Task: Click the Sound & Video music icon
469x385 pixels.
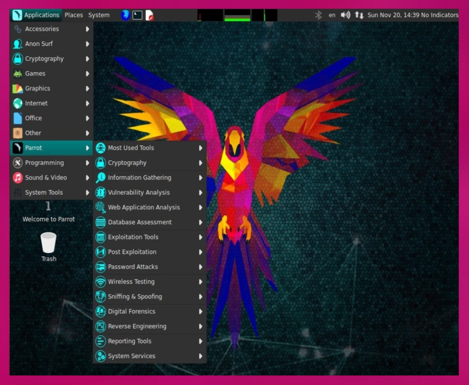Action: [18, 178]
